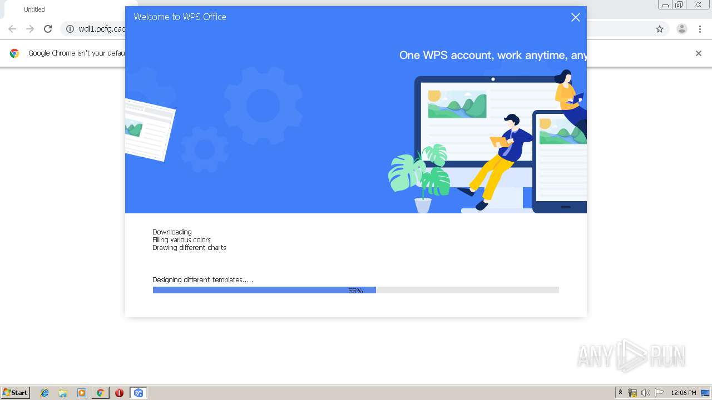Open the network tray icon
Screen dimensions: 712x400
point(632,393)
